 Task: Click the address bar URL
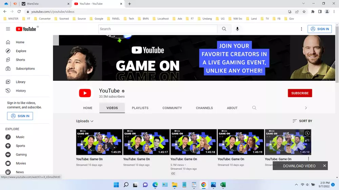53,11
